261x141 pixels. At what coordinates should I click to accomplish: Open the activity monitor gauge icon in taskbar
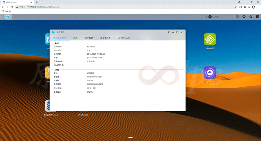click(244, 17)
